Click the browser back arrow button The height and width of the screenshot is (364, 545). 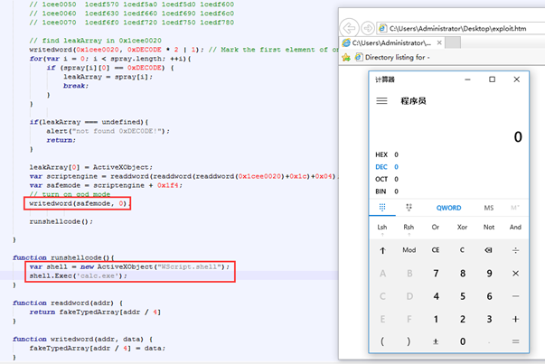click(349, 28)
